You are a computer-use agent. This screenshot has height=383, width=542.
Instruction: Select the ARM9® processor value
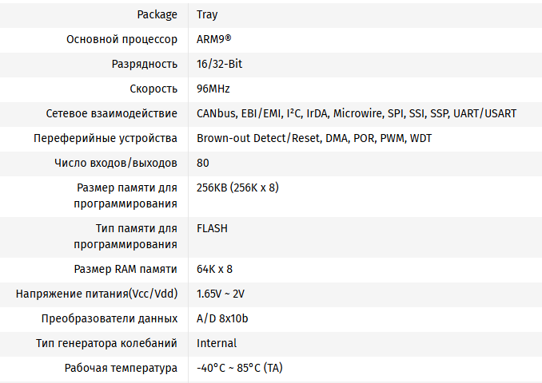pyautogui.click(x=214, y=39)
